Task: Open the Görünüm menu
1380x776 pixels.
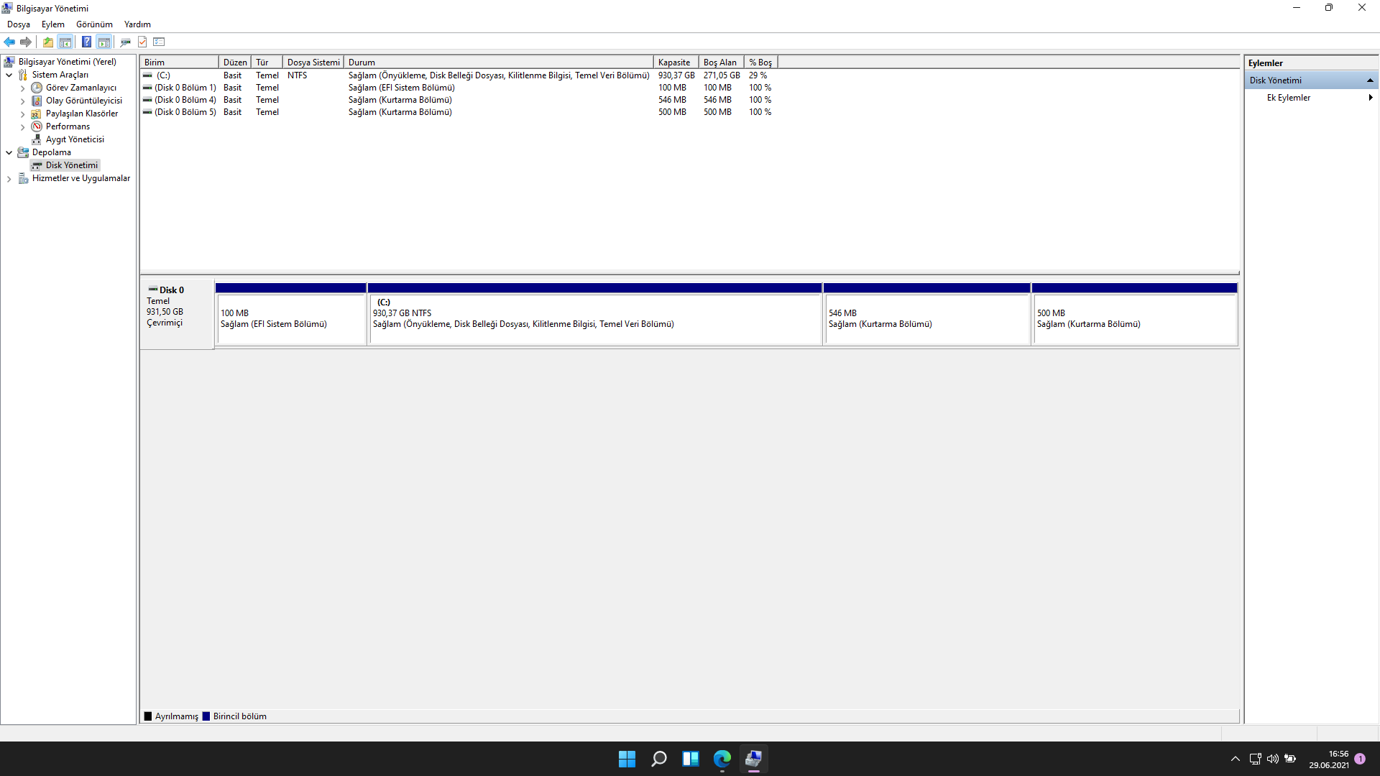Action: 94,24
